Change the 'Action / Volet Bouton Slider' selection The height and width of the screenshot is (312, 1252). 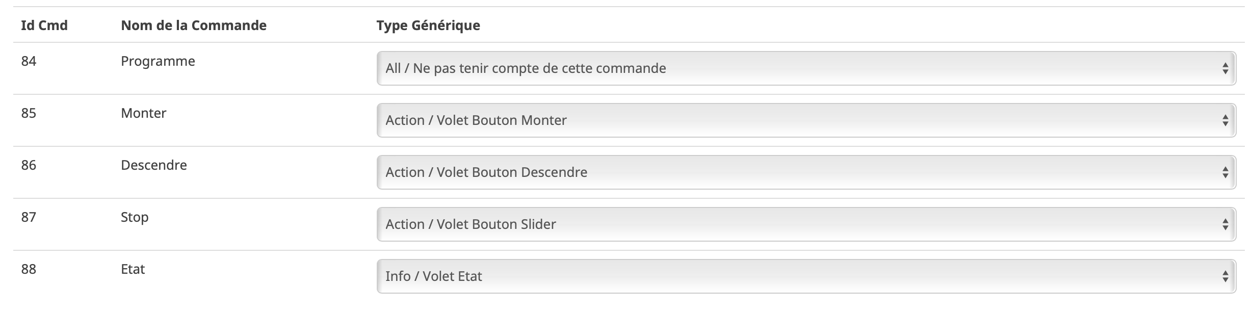coord(805,224)
